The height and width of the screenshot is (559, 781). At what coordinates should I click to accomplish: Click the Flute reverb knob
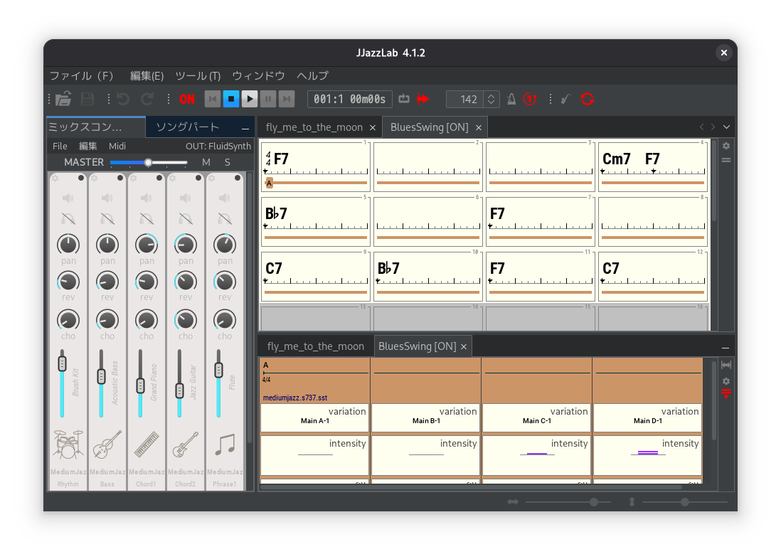point(225,282)
